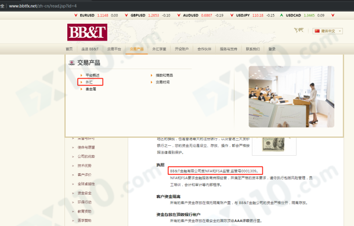The height and width of the screenshot is (226, 354).
Task: Click the USDCAD ticker quote
Action: [x=305, y=15]
